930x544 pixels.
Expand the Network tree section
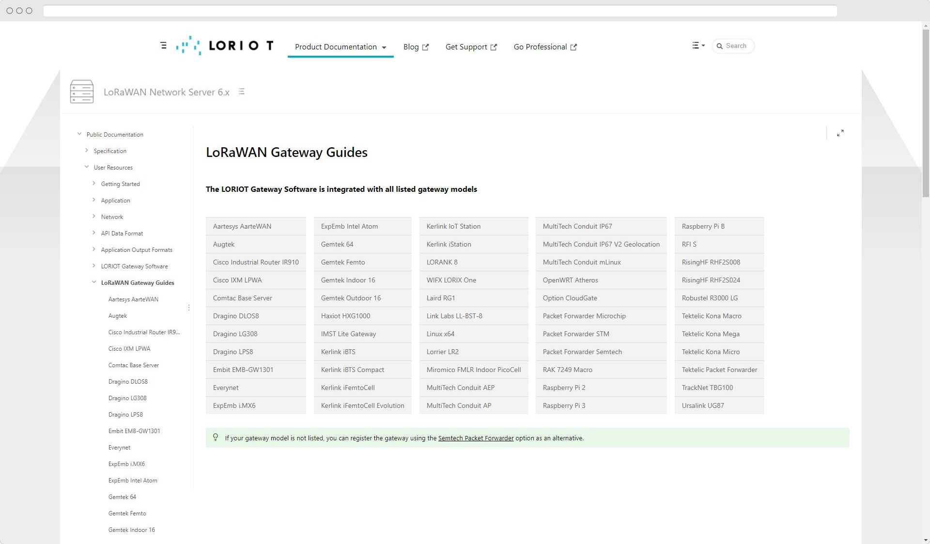point(94,217)
